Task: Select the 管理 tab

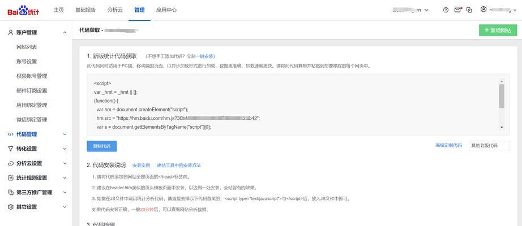Action: tap(139, 10)
